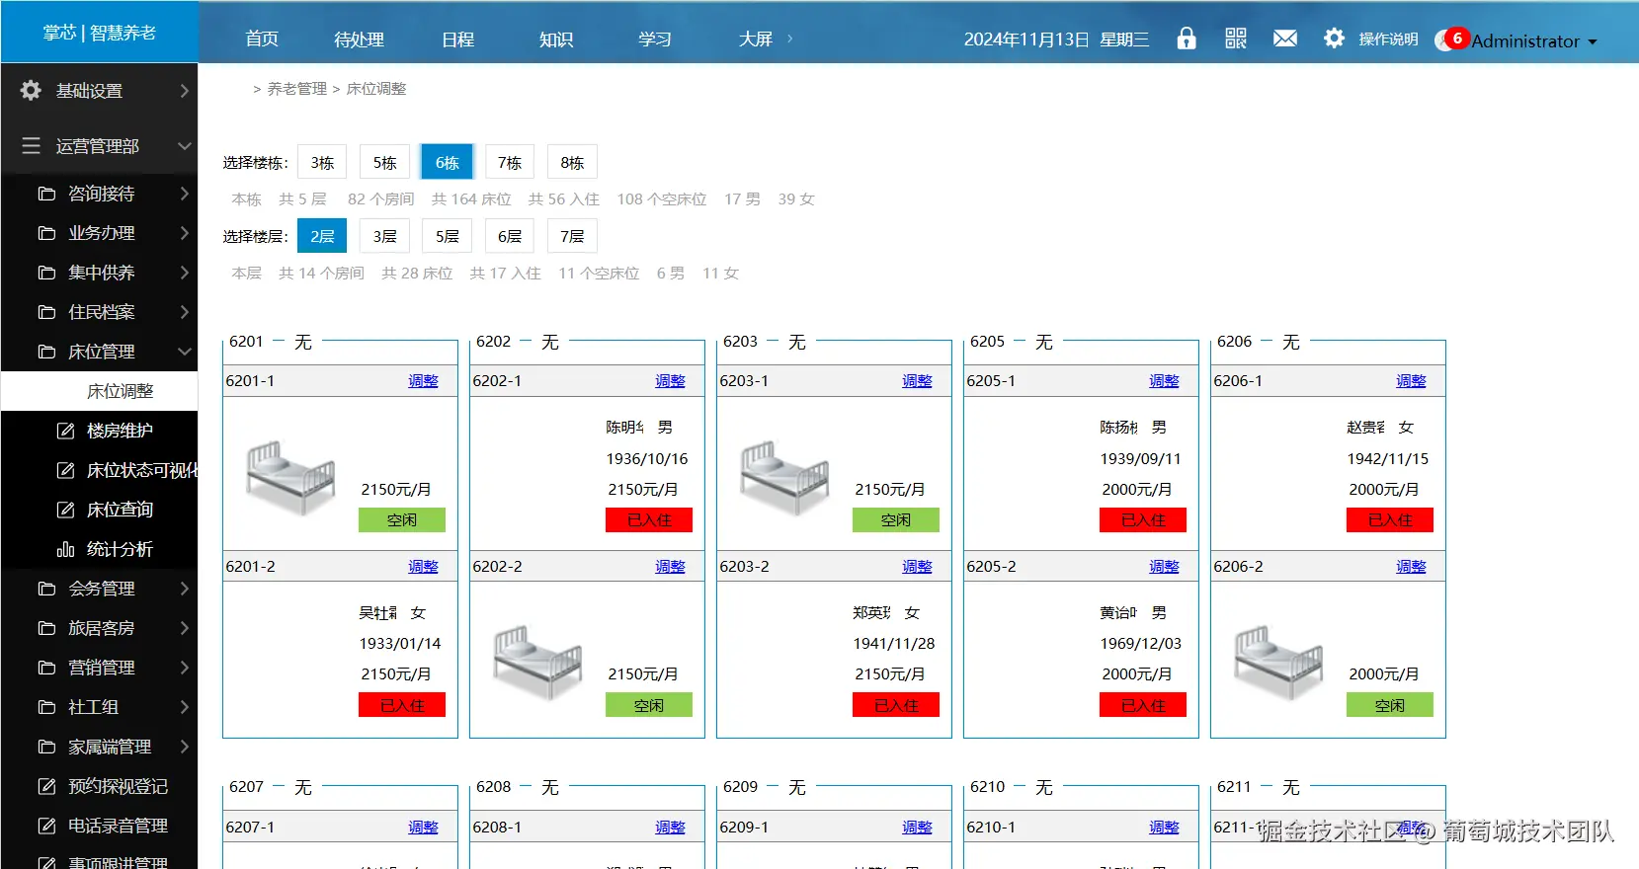Open the 知识 top menu
The width and height of the screenshot is (1639, 869).
pos(556,39)
